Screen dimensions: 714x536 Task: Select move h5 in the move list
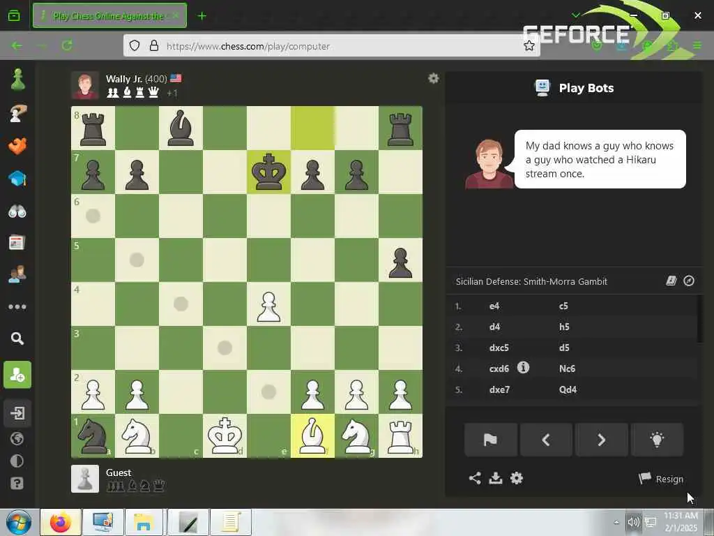(564, 327)
